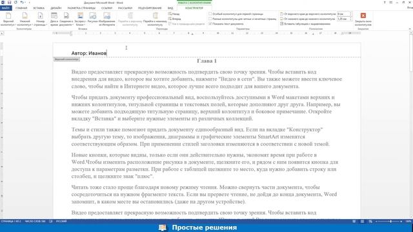Click the page count indicator in status bar
Viewport: 413px width, 232px height.
(11, 222)
